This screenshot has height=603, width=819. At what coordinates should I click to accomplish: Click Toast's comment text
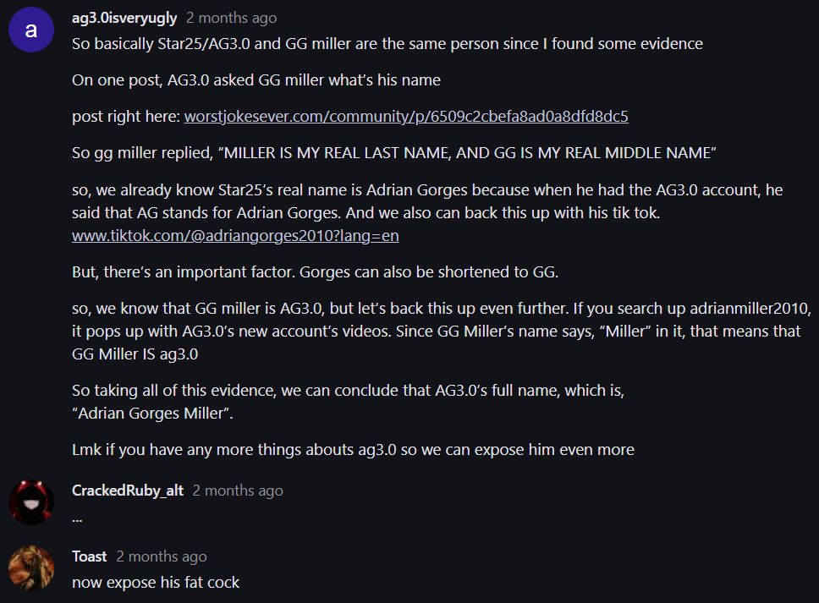(156, 583)
